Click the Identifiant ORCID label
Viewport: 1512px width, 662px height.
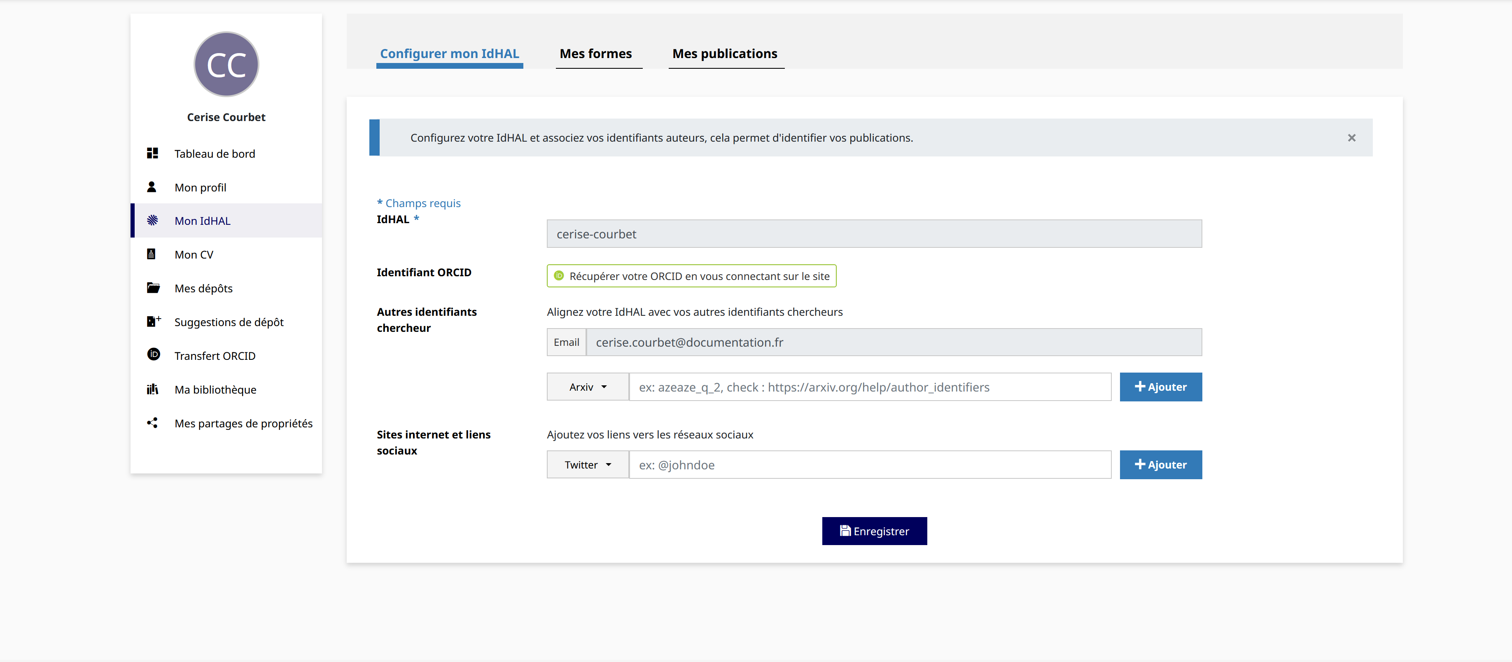[x=424, y=272]
